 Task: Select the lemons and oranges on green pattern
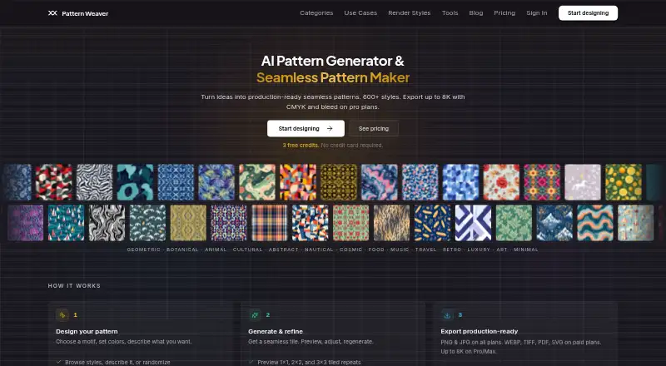pos(624,182)
